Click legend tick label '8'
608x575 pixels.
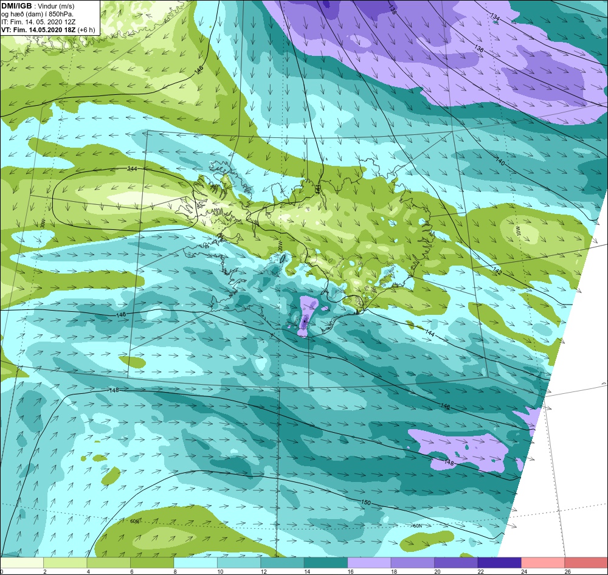pos(175,571)
